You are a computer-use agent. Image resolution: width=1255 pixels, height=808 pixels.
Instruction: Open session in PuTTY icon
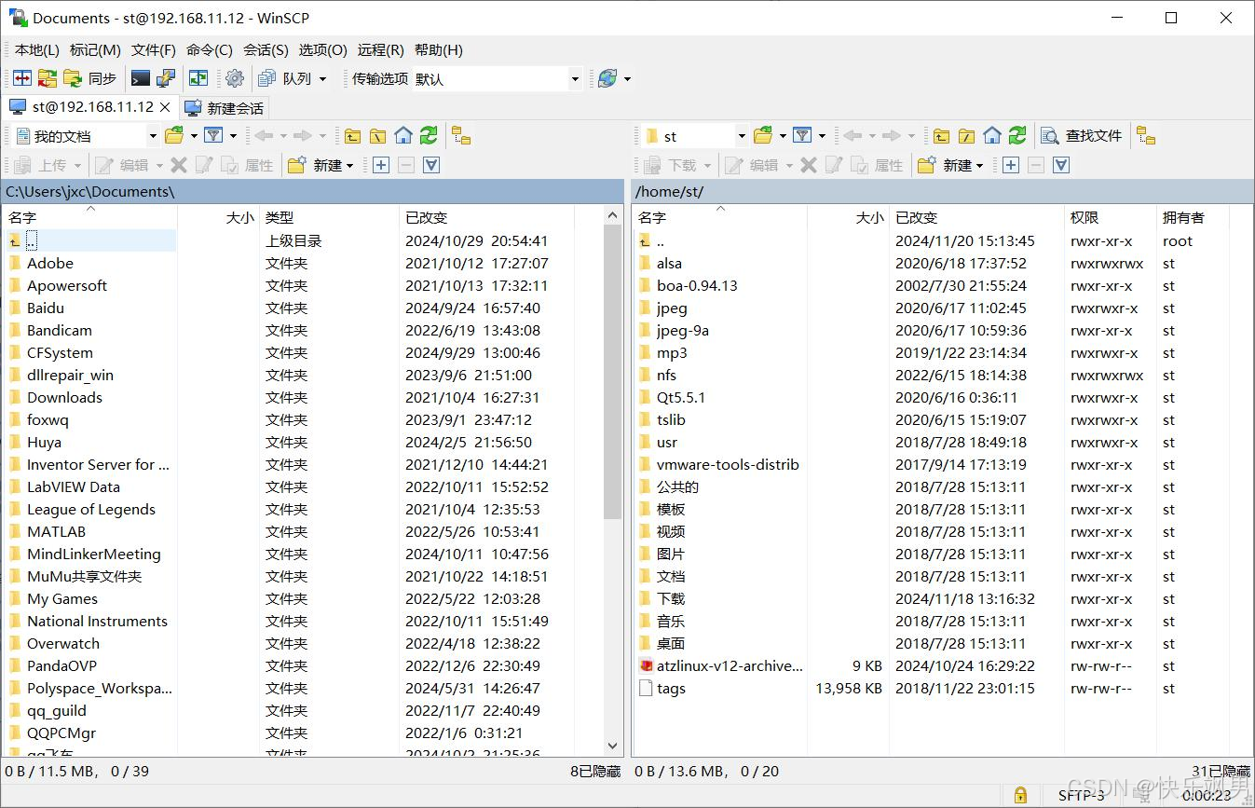click(166, 79)
